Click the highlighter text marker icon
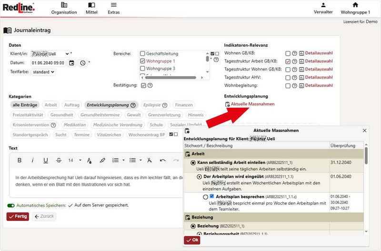 pos(102,160)
